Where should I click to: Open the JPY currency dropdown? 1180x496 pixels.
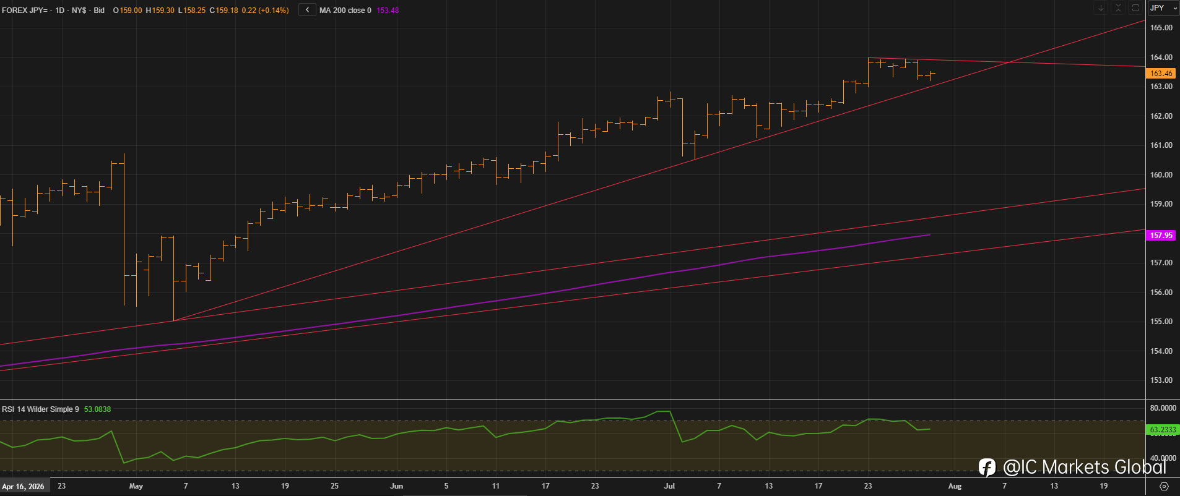(1164, 8)
